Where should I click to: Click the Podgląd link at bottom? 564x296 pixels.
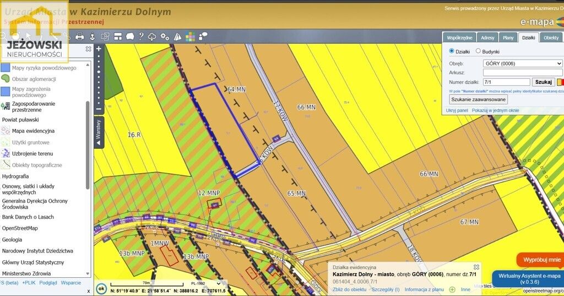(x=48, y=283)
